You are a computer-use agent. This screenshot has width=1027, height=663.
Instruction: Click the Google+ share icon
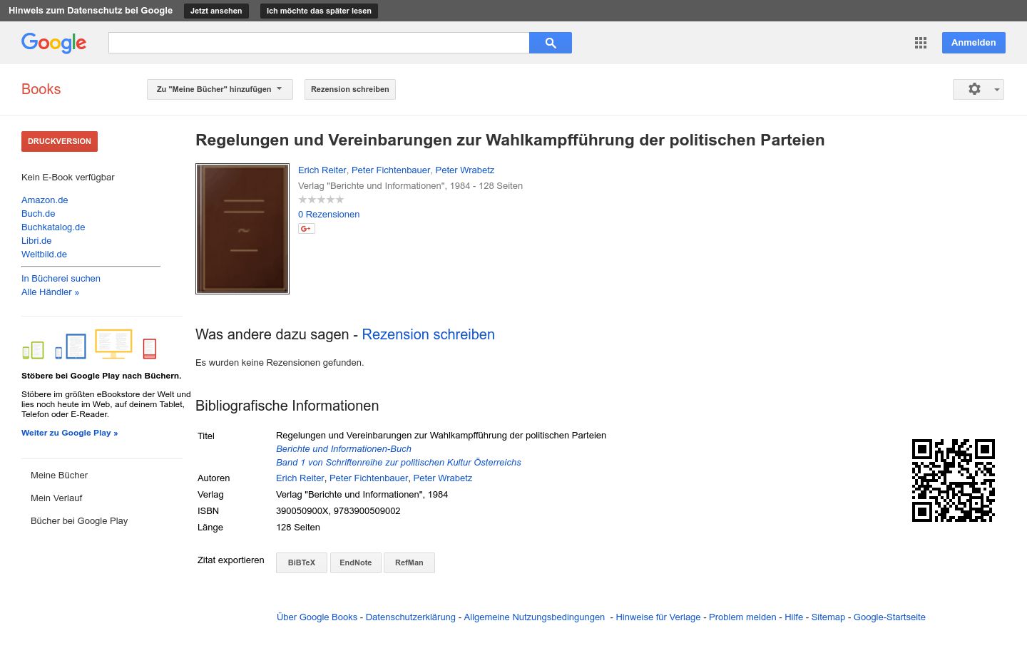point(307,229)
